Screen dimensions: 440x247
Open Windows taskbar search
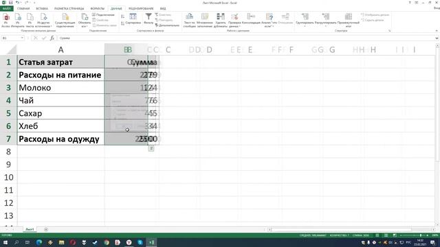pyautogui.click(x=16, y=242)
